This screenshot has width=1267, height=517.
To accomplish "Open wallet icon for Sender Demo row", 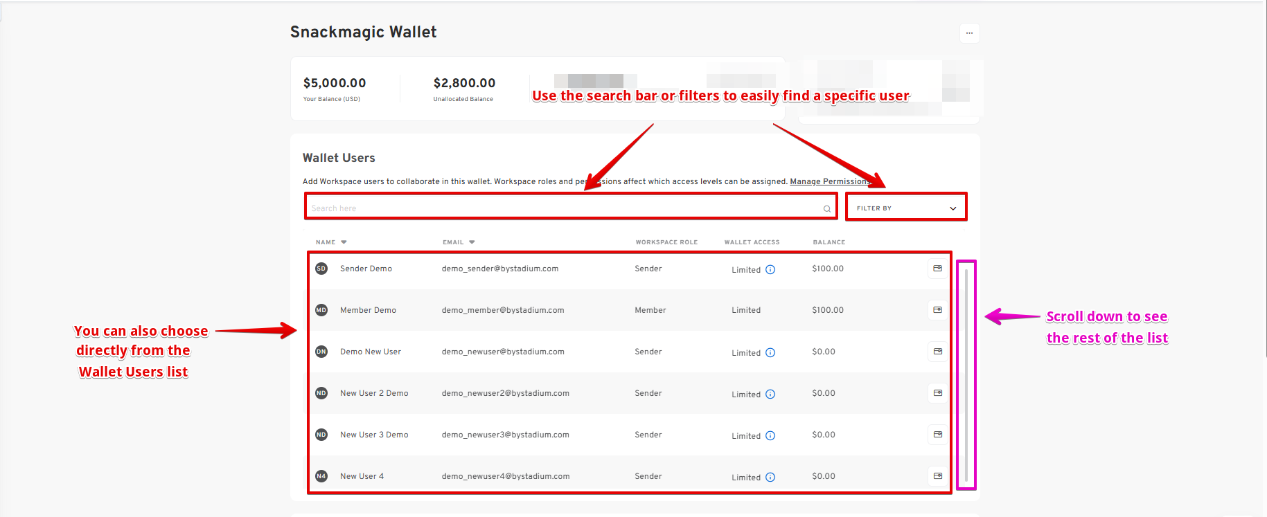I will 937,269.
